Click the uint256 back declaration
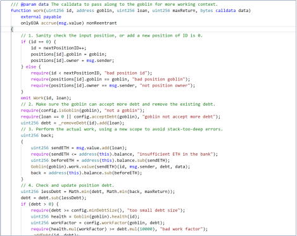 coord(37,135)
